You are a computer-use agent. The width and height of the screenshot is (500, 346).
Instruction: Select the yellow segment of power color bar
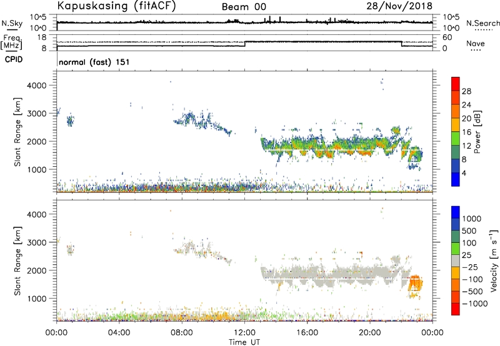coord(456,125)
